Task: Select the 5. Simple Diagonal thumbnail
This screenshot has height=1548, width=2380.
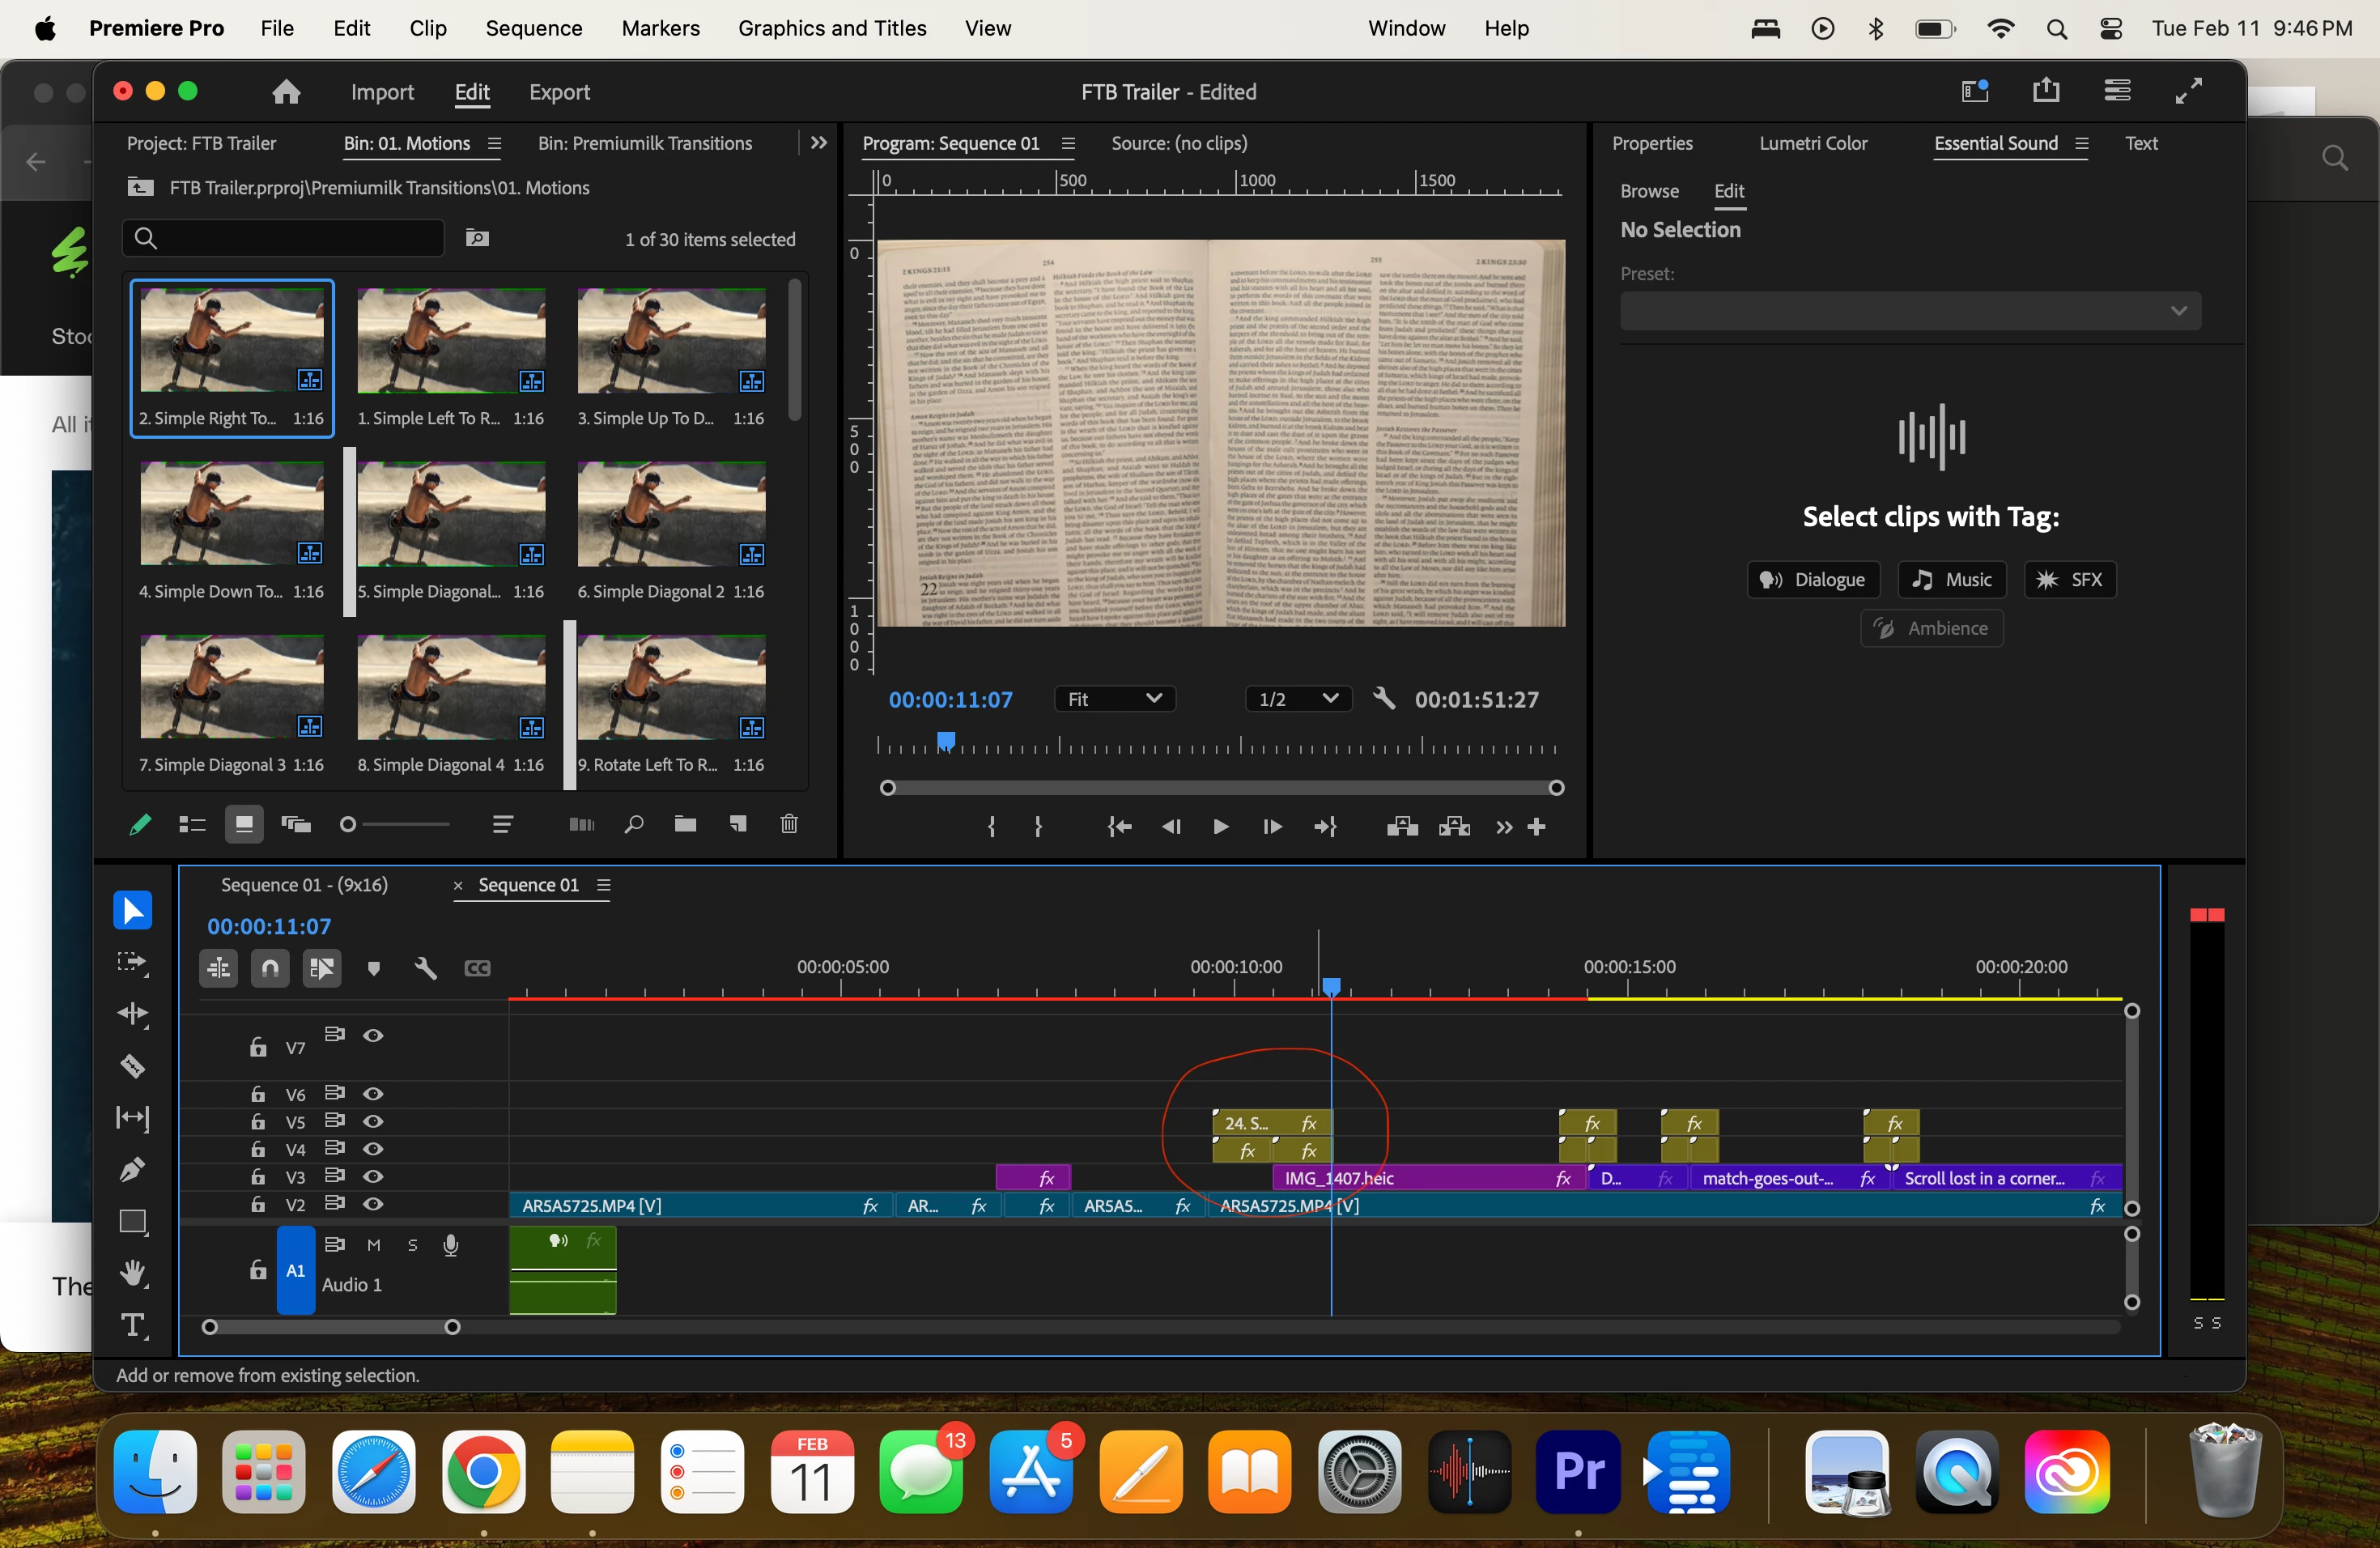Action: (x=451, y=515)
